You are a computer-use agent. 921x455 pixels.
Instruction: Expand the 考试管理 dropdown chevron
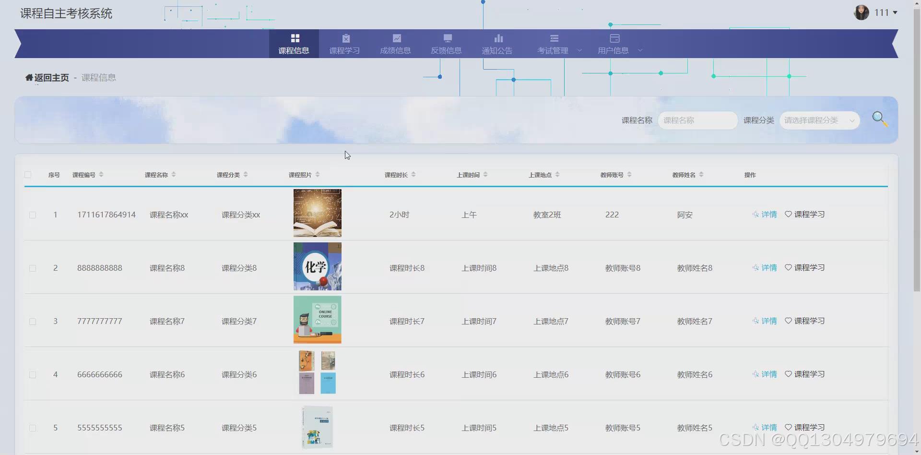(579, 50)
